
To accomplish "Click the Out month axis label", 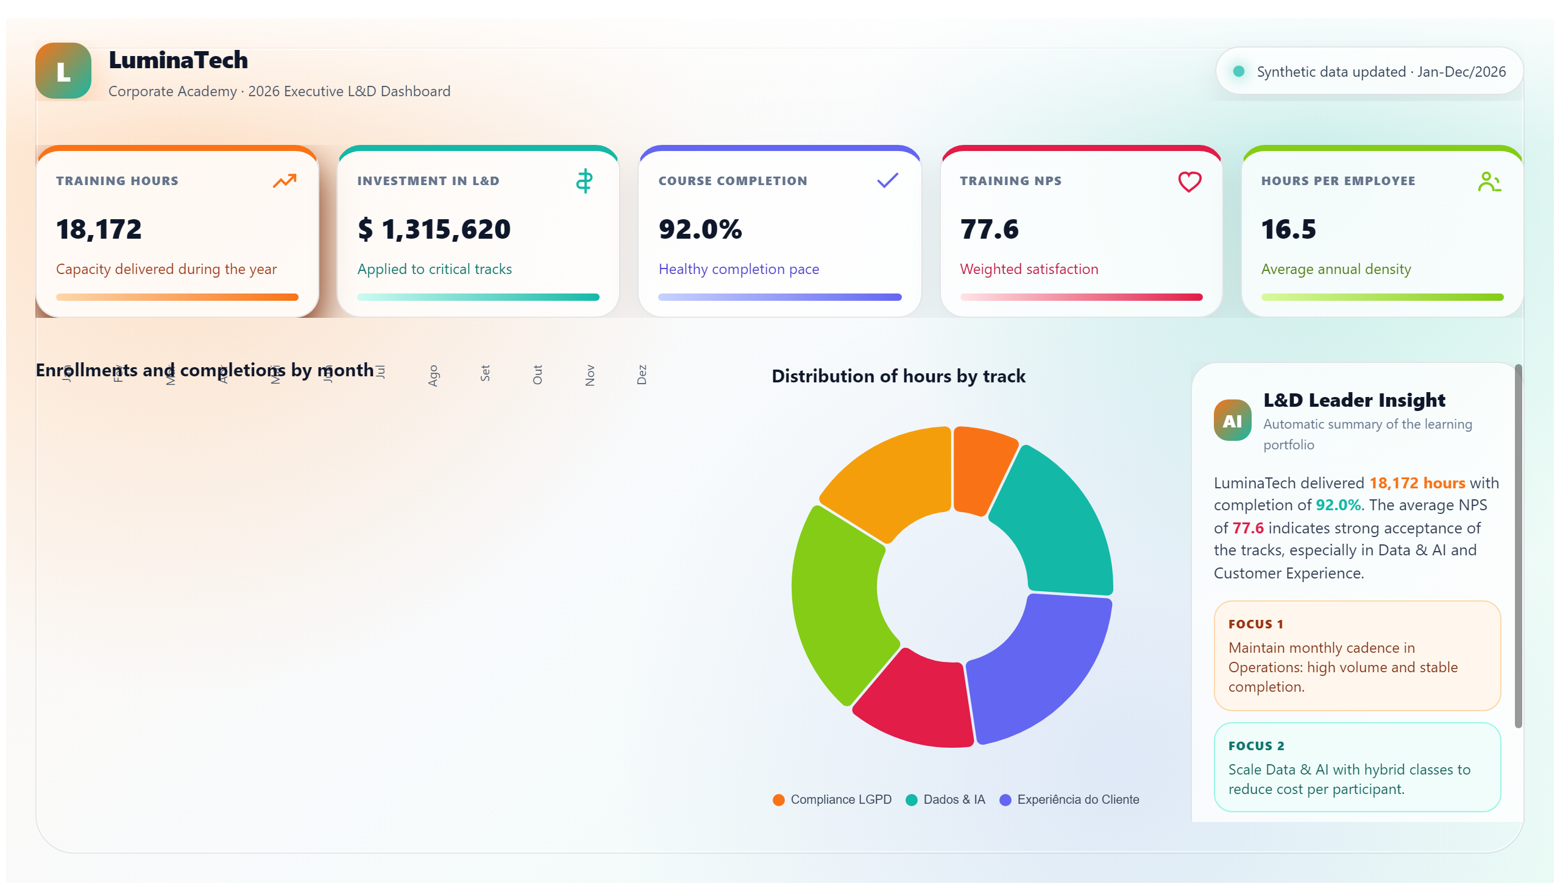I will (x=537, y=374).
